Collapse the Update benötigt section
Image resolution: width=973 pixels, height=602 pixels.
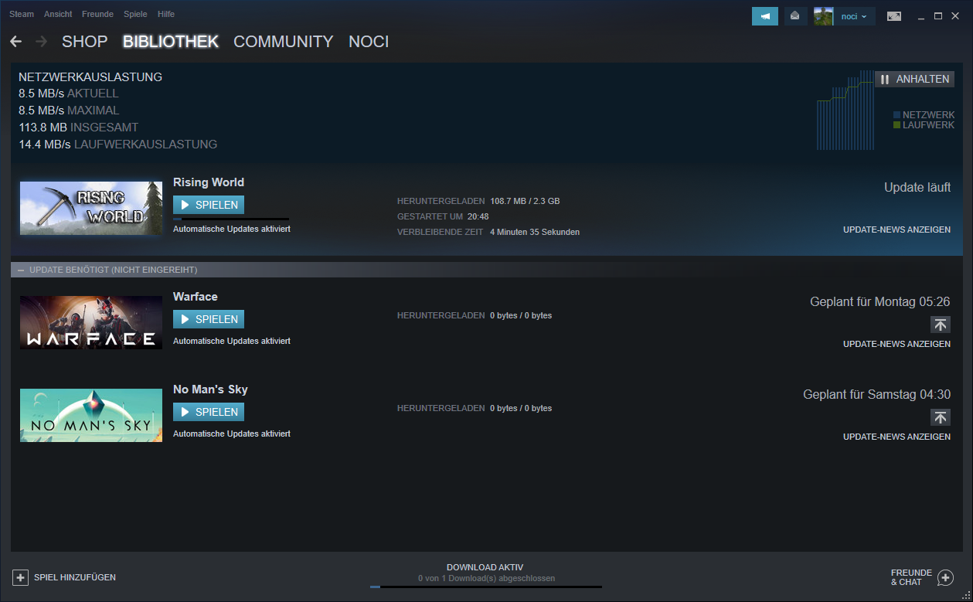coord(20,270)
